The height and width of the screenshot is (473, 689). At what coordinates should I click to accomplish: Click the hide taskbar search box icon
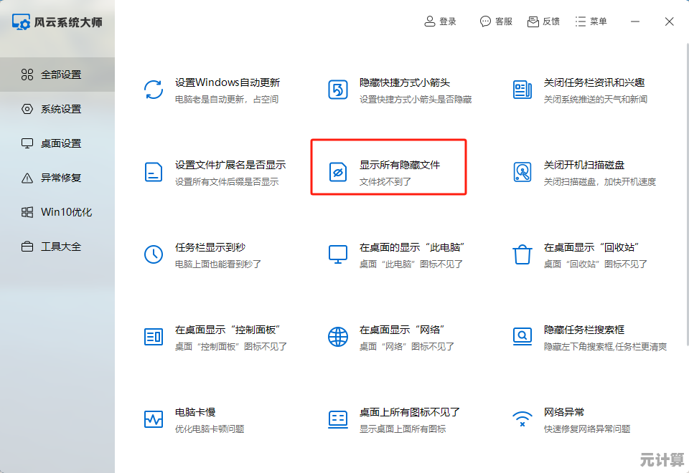[522, 337]
